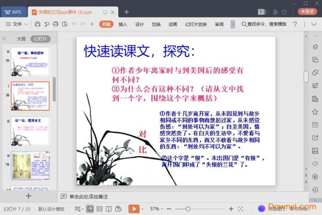Click the export to PDF icon
322x215 pixels.
(46, 24)
